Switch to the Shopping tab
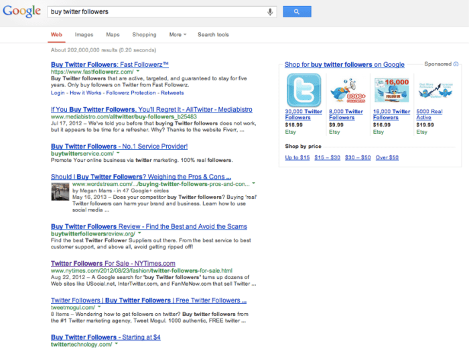The width and height of the screenshot is (469, 348). pyautogui.click(x=144, y=35)
